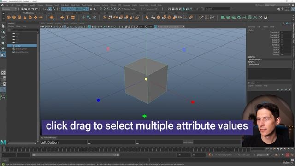Create a polygon sphere from the shelf
This screenshot has height=166, width=295.
coord(9,18)
